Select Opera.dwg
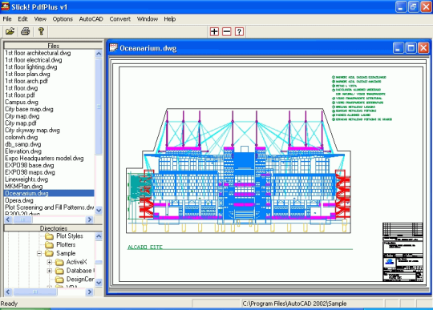Screen dimensions: 433x310 [x=19, y=200]
